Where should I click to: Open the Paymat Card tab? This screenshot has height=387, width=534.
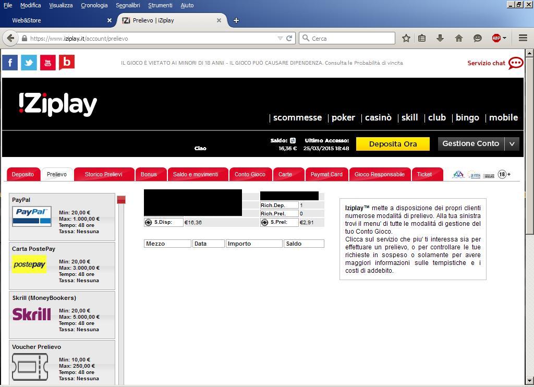326,174
